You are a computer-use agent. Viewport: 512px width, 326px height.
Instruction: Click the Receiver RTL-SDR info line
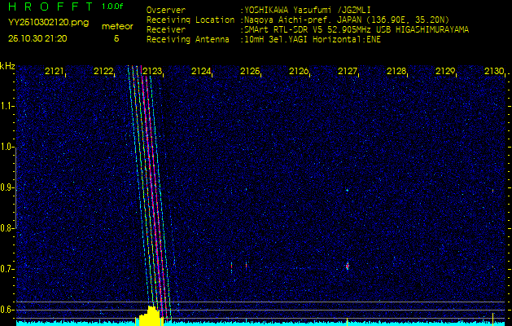pyautogui.click(x=307, y=29)
